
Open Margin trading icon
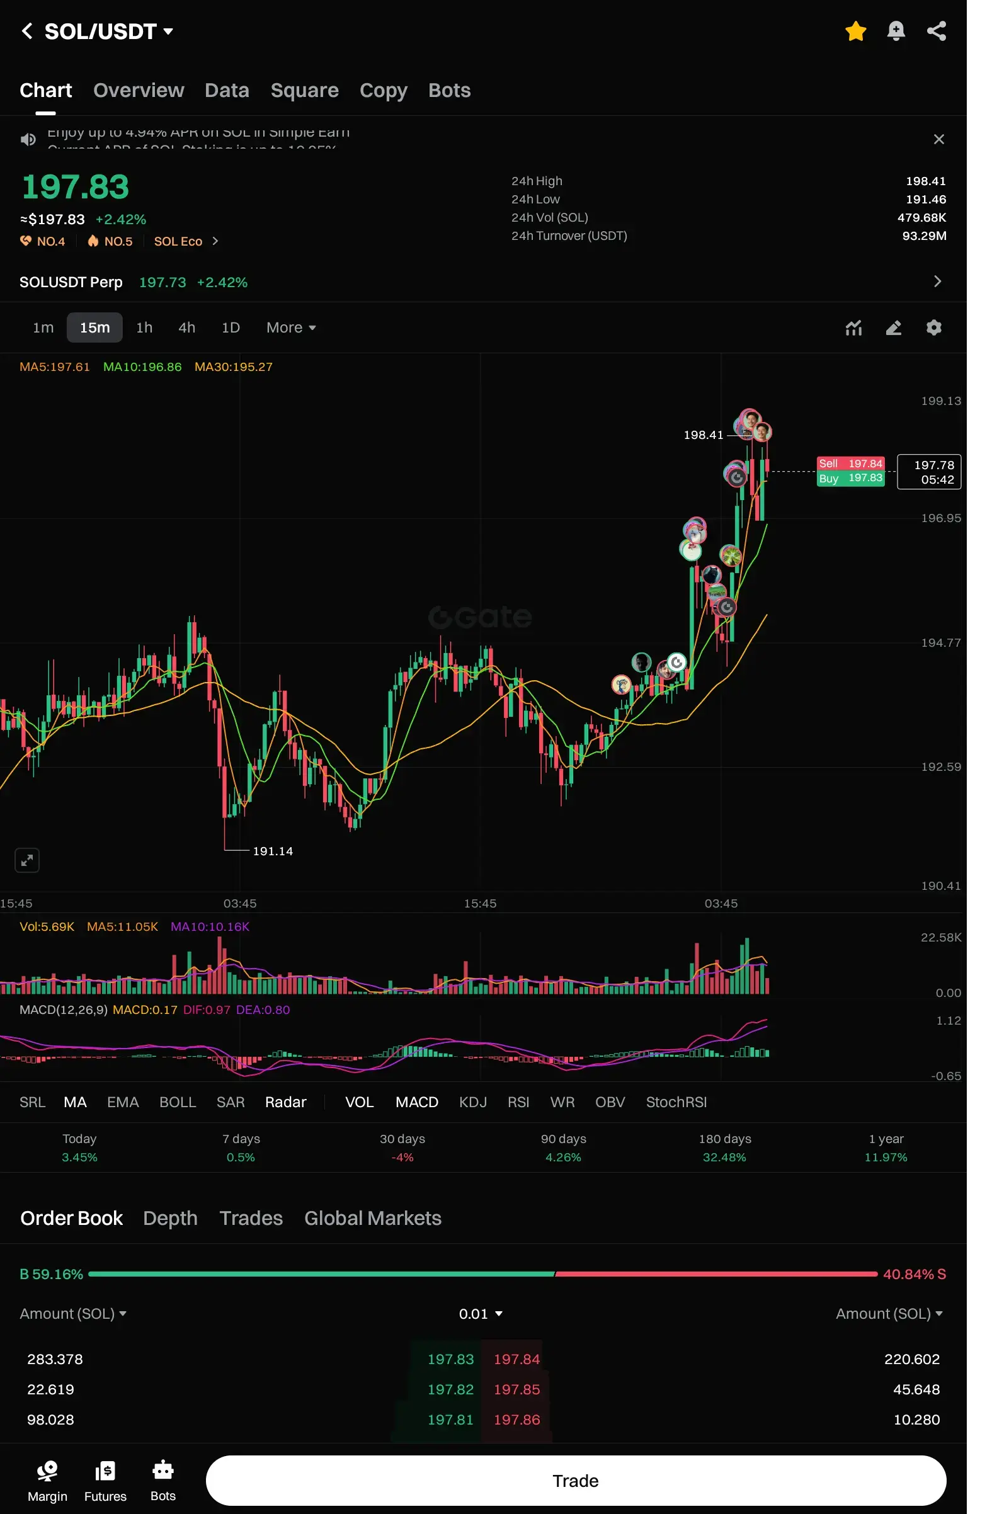tap(47, 1480)
